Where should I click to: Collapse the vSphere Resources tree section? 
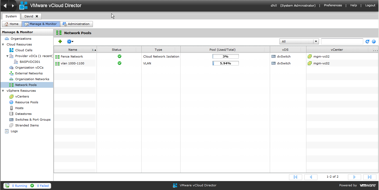point(3,91)
